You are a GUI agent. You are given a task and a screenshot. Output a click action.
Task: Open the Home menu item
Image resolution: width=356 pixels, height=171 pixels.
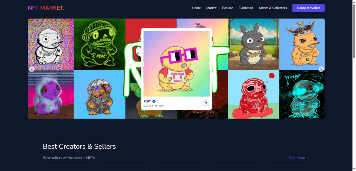tap(196, 8)
